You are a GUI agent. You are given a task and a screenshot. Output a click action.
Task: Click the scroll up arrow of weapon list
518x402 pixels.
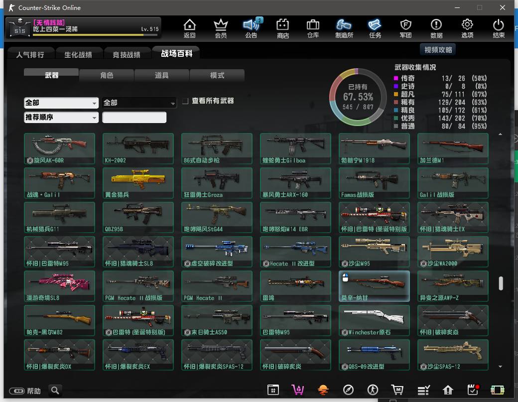coord(500,134)
